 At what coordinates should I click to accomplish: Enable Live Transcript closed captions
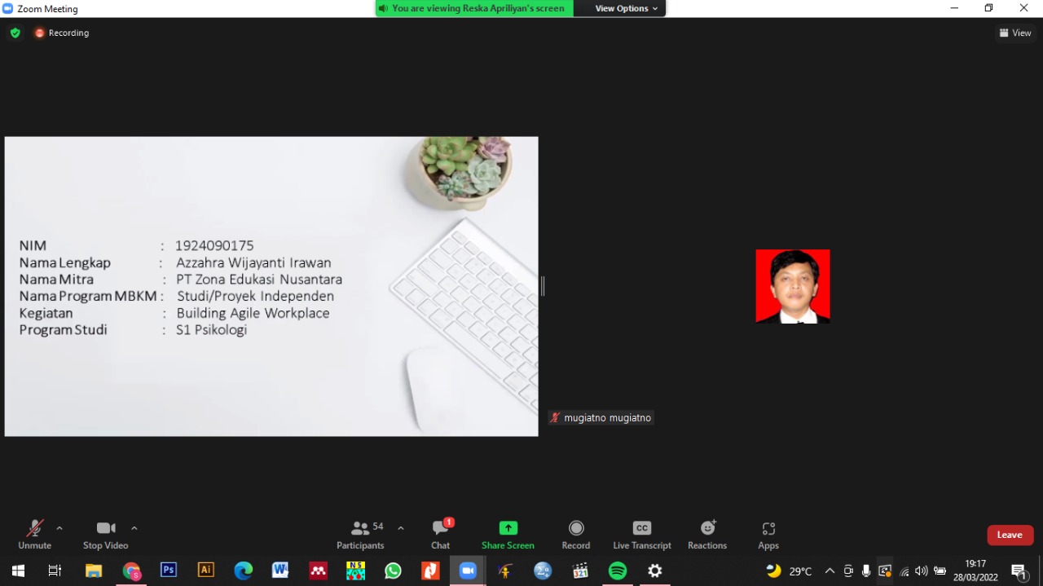click(x=642, y=535)
